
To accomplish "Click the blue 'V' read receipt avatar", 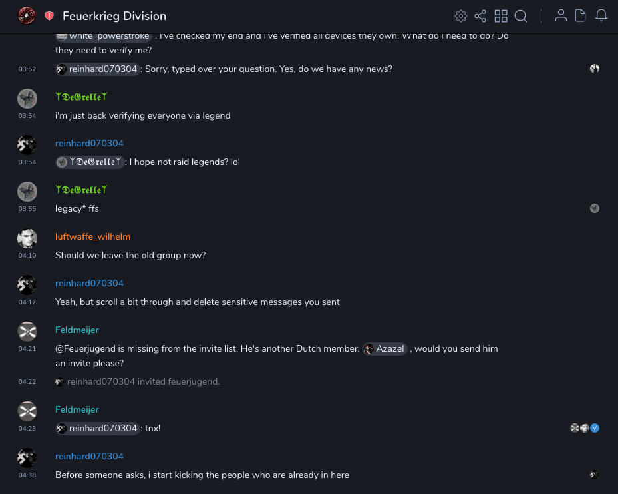I will (595, 428).
